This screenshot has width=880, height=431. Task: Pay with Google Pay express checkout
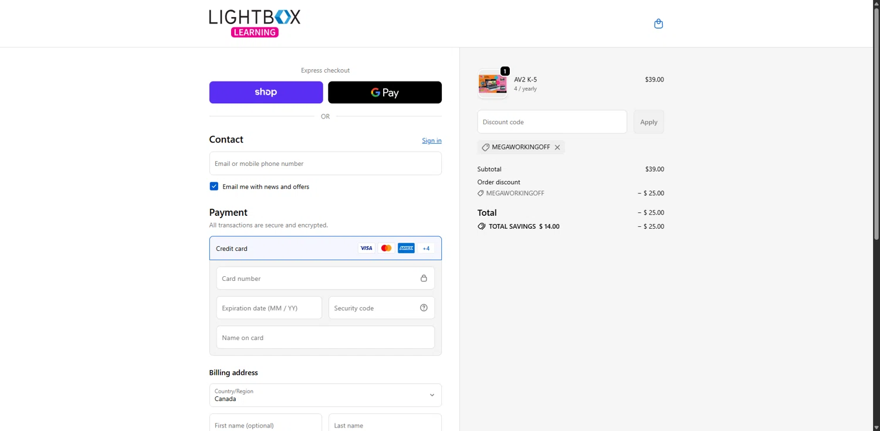point(385,92)
